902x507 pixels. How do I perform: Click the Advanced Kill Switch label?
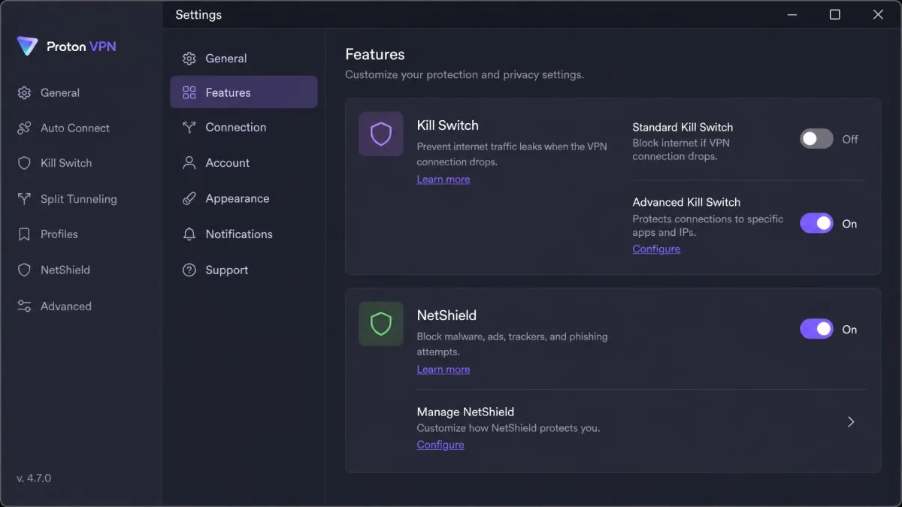point(686,202)
